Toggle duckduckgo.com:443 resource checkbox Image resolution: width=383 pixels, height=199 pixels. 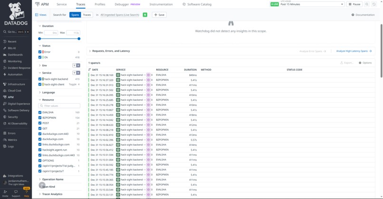pos(40,134)
